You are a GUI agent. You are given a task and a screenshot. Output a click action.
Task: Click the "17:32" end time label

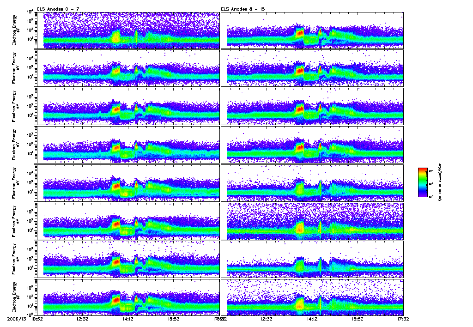tap(403, 319)
